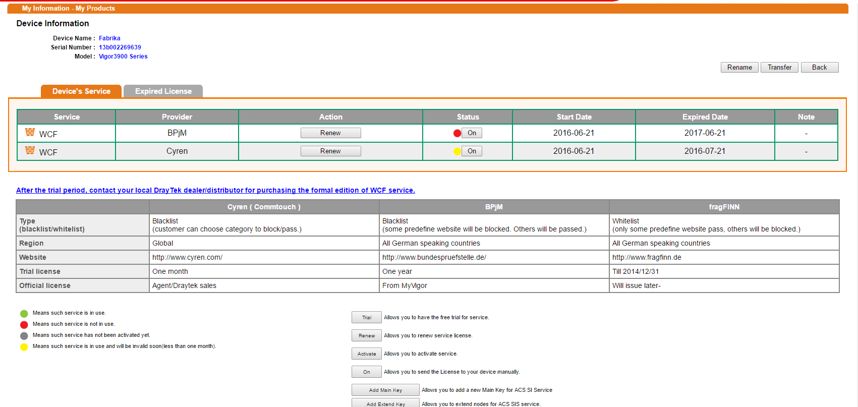Click the green legend circle for in-use service
Image resolution: width=858 pixels, height=407 pixels.
click(24, 314)
